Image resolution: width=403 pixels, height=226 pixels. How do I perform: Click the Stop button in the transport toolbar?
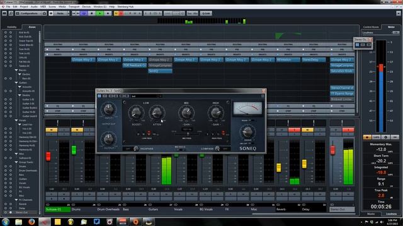tap(92, 13)
